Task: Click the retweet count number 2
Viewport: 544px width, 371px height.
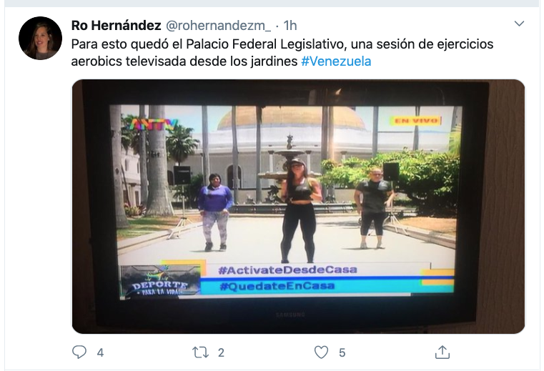Action: tap(221, 352)
